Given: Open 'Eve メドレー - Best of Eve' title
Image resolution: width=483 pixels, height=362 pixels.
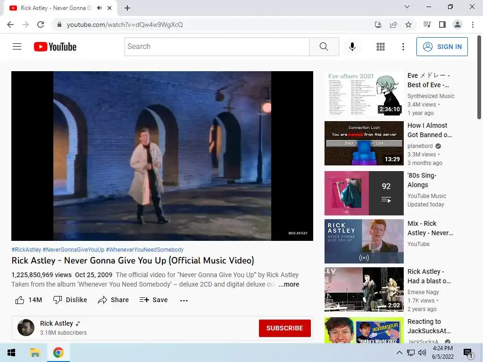Looking at the screenshot, I should pos(428,80).
